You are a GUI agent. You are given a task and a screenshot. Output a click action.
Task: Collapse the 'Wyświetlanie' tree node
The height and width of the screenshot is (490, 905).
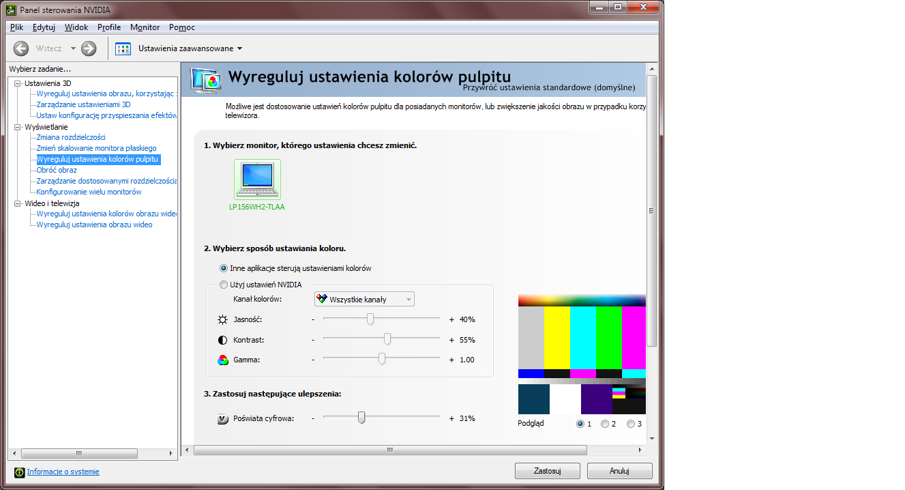18,127
